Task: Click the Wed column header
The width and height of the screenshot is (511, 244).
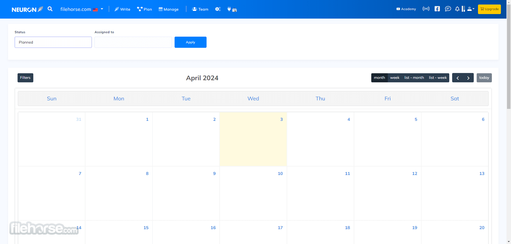Action: (253, 98)
